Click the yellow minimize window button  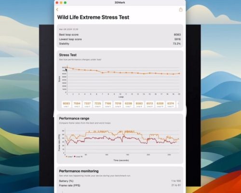pos(61,2)
